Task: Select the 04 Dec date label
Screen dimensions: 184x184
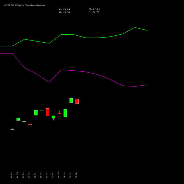Action: point(76,175)
